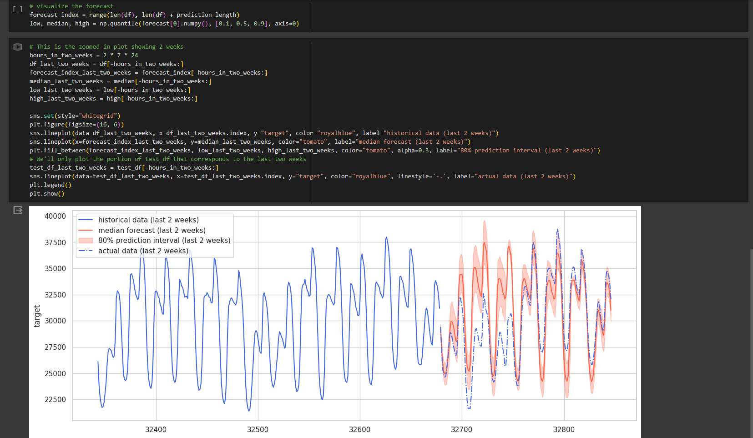The image size is (753, 438).
Task: Click the low_last_two_weeks assignment line
Action: [x=110, y=90]
